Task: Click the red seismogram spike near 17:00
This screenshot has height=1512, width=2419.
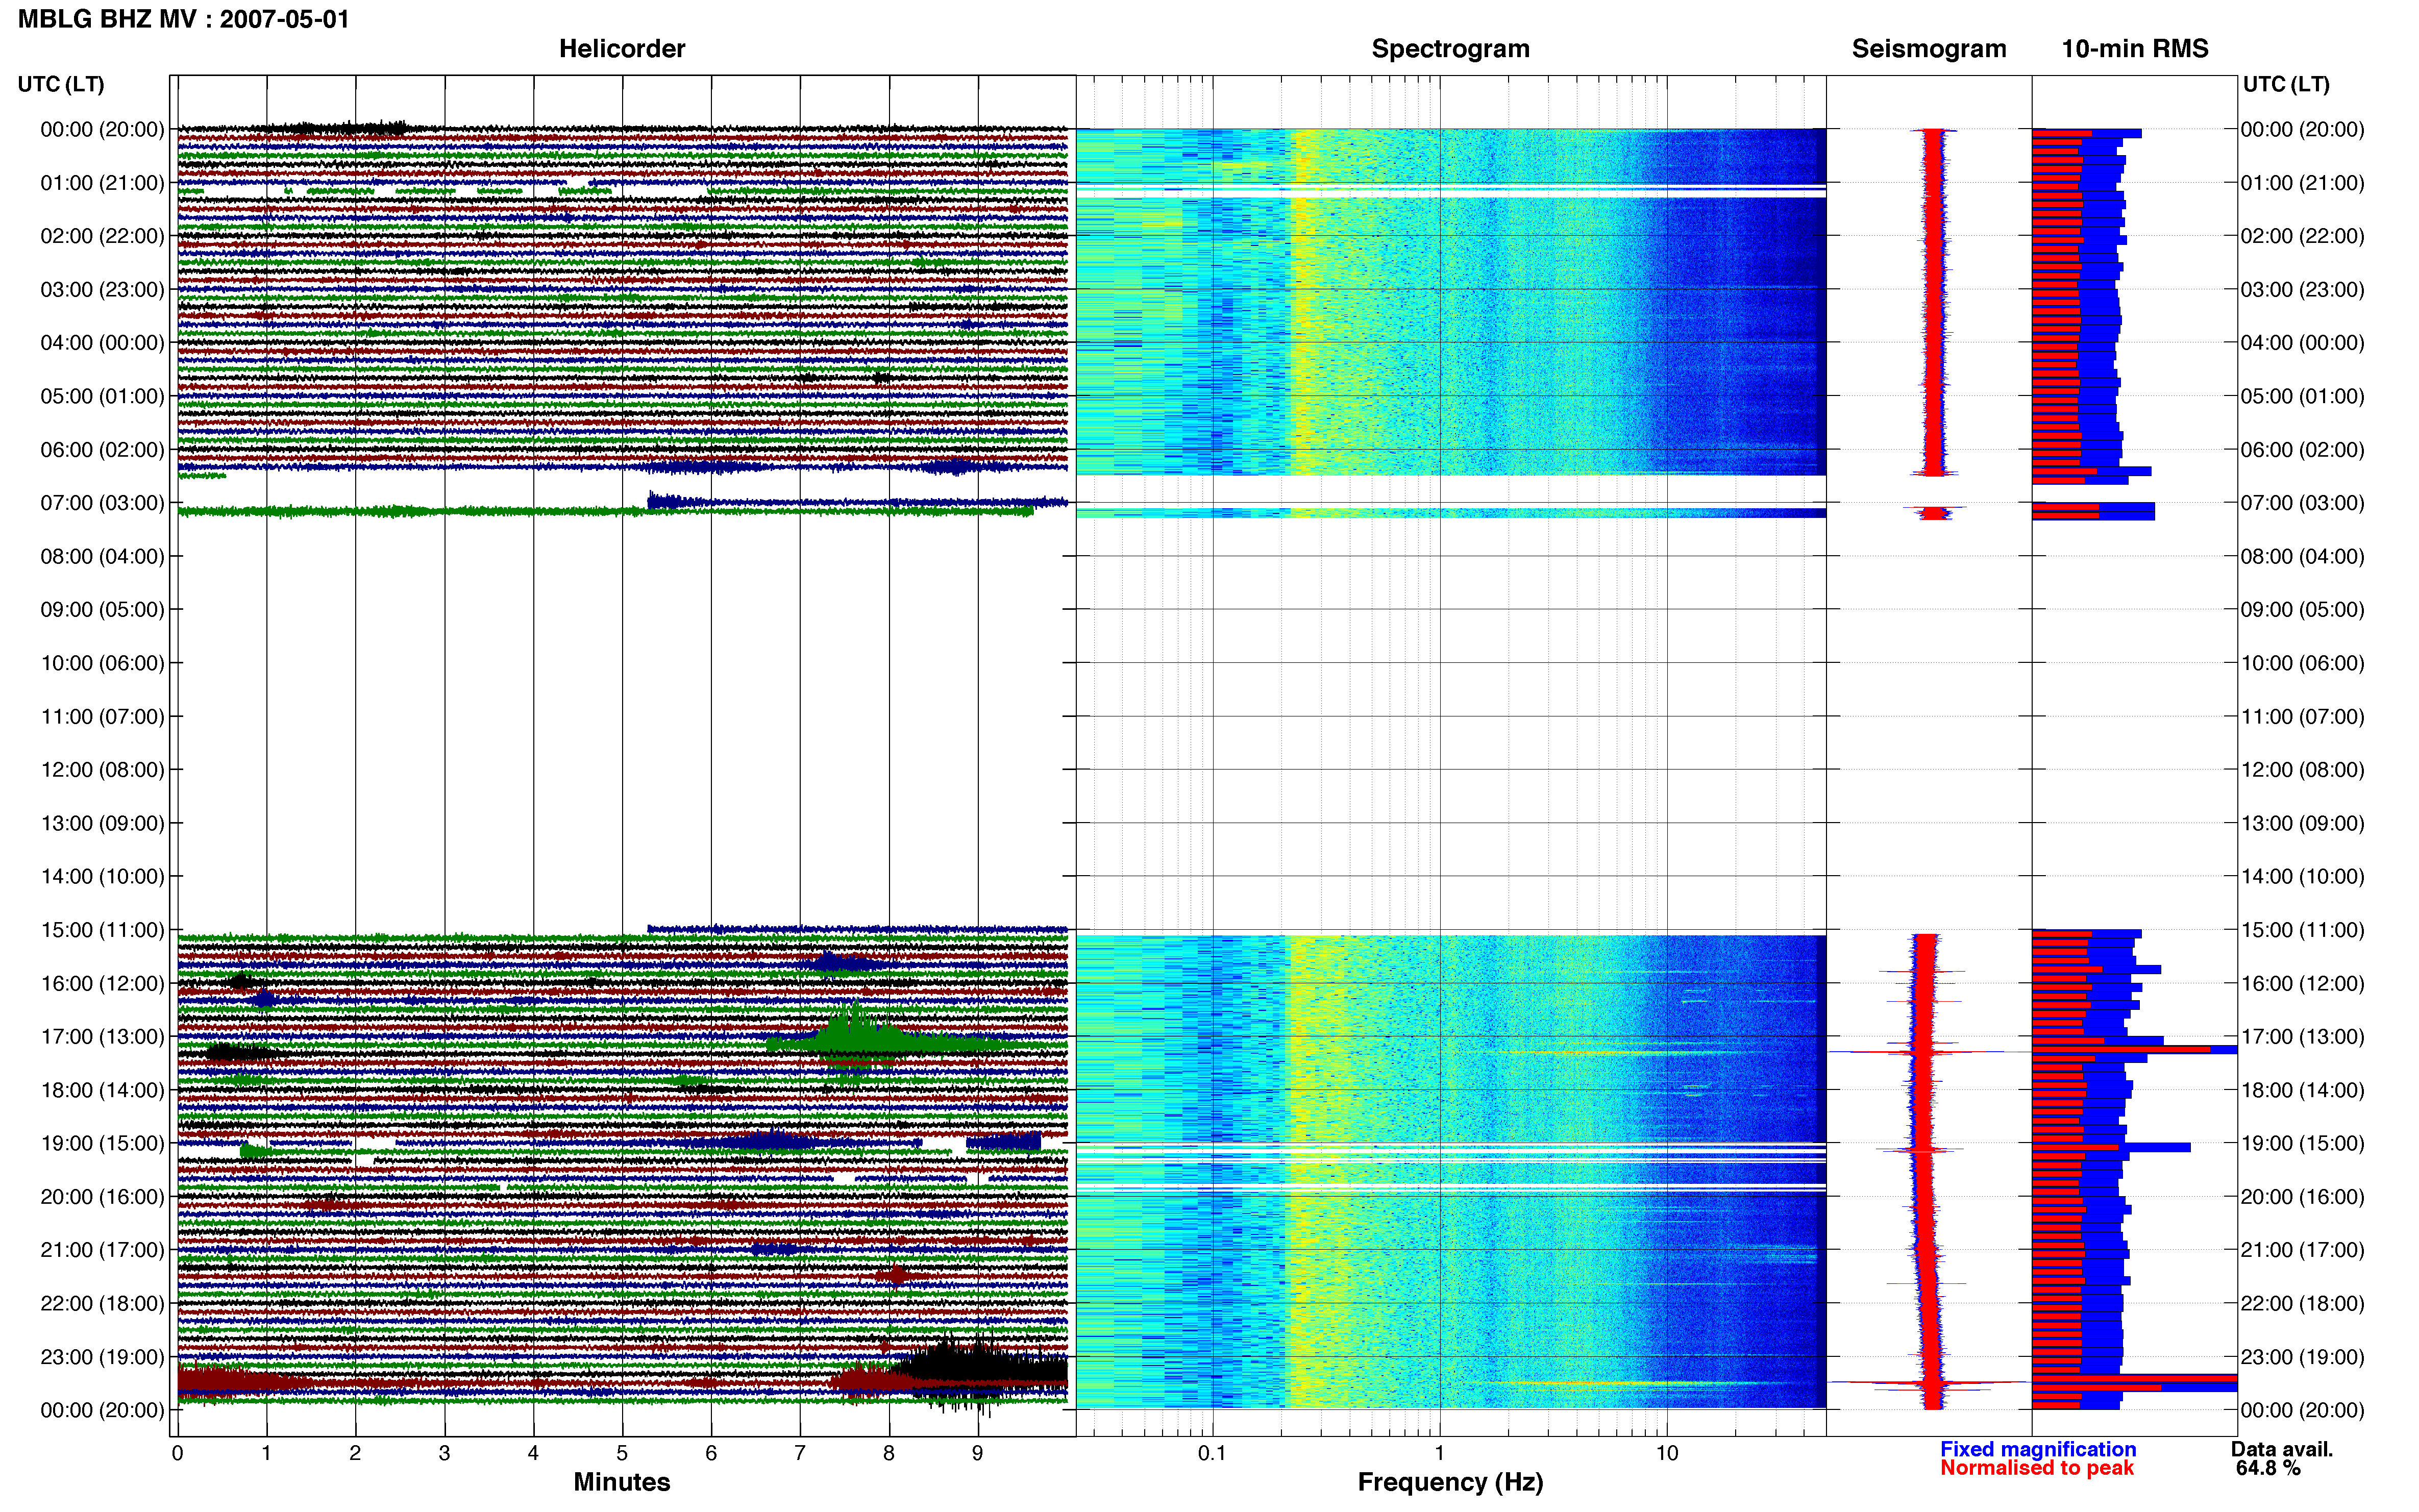Action: tap(1929, 1051)
